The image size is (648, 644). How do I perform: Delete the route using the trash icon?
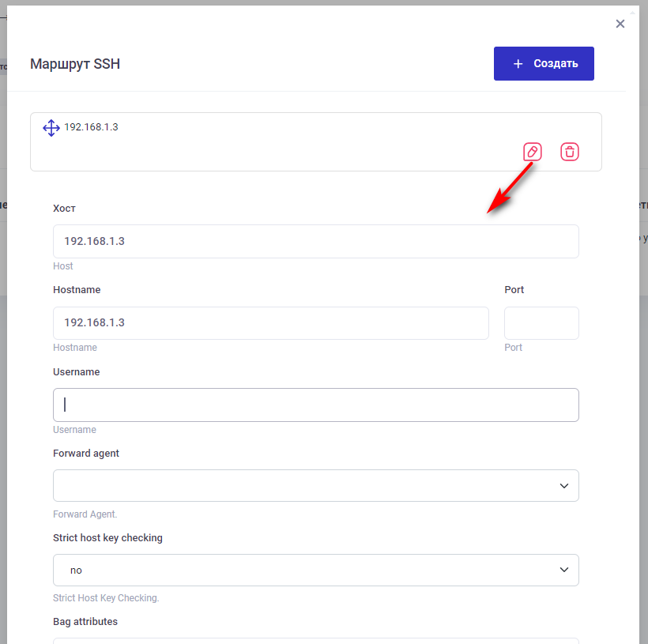(570, 152)
